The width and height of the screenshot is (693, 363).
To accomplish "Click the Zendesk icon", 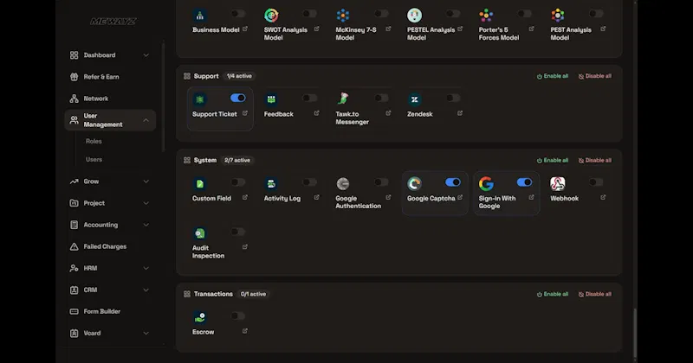I will coord(415,99).
